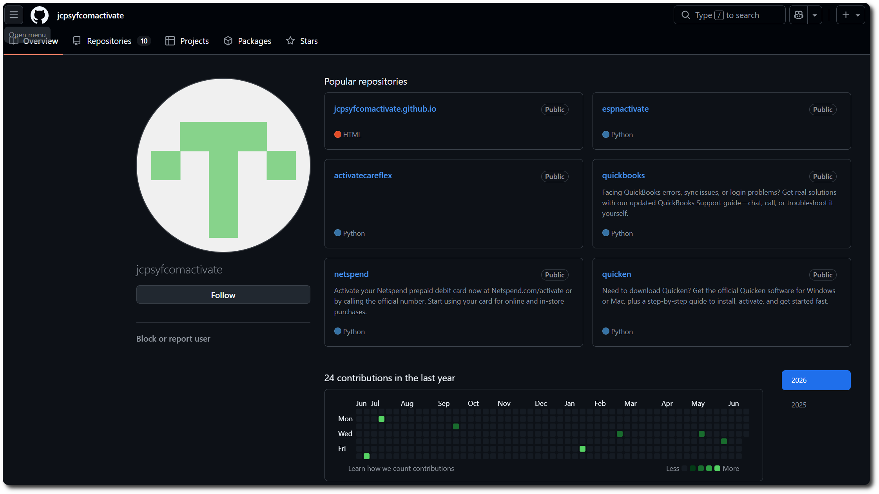Click the GitHub Octocat logo
The width and height of the screenshot is (879, 494).
[x=40, y=15]
